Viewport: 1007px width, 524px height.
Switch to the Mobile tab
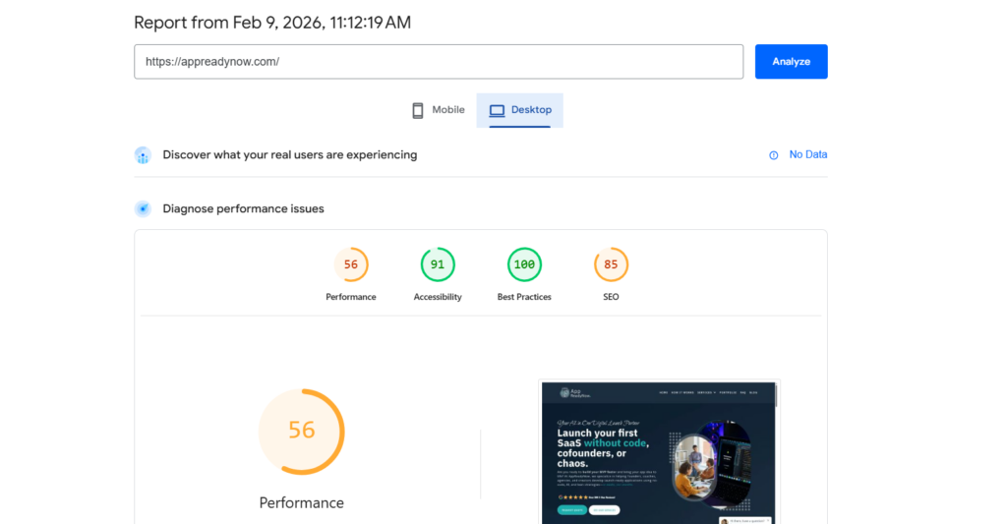pyautogui.click(x=438, y=110)
